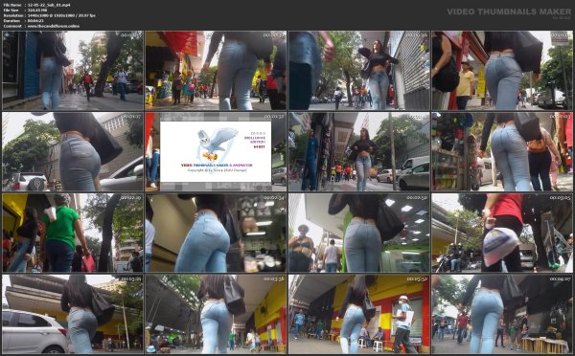Image resolution: width=575 pixels, height=356 pixels.
Task: Select the resolution line showing 29.97 fps
Action: point(61,15)
